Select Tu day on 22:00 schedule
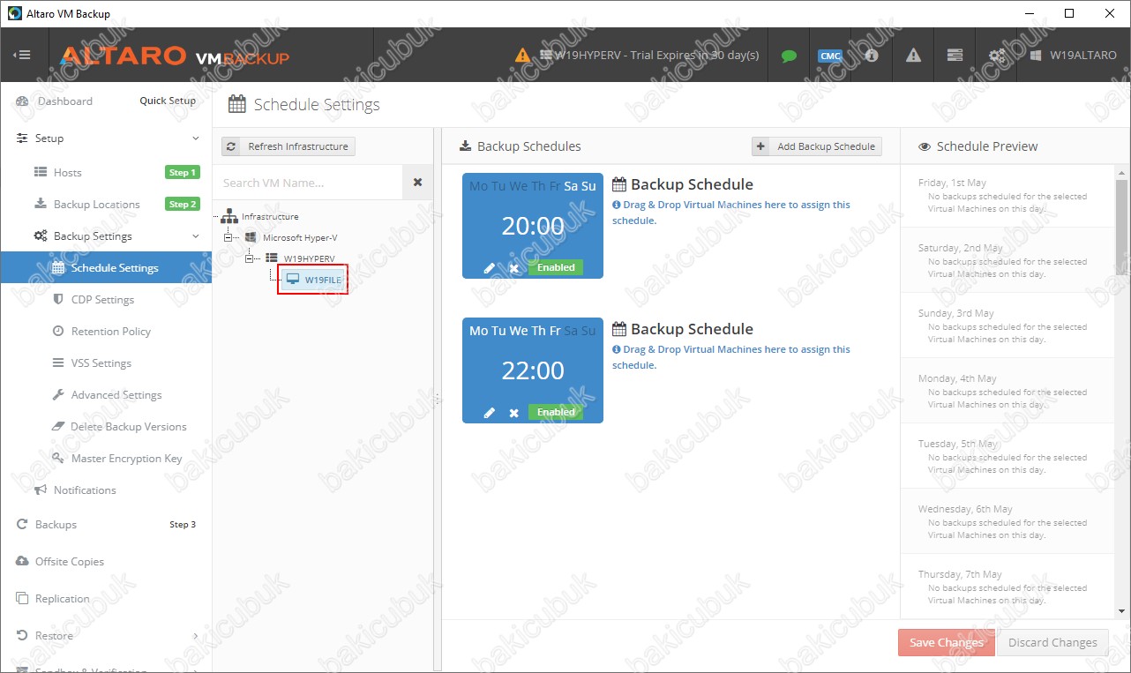The width and height of the screenshot is (1131, 673). 498,331
